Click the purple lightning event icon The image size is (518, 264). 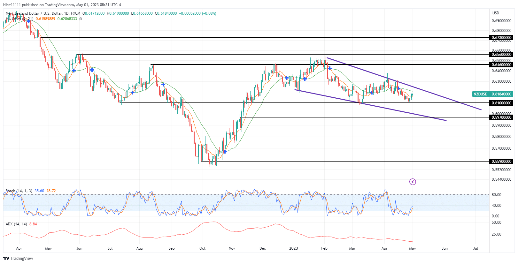[x=413, y=182]
